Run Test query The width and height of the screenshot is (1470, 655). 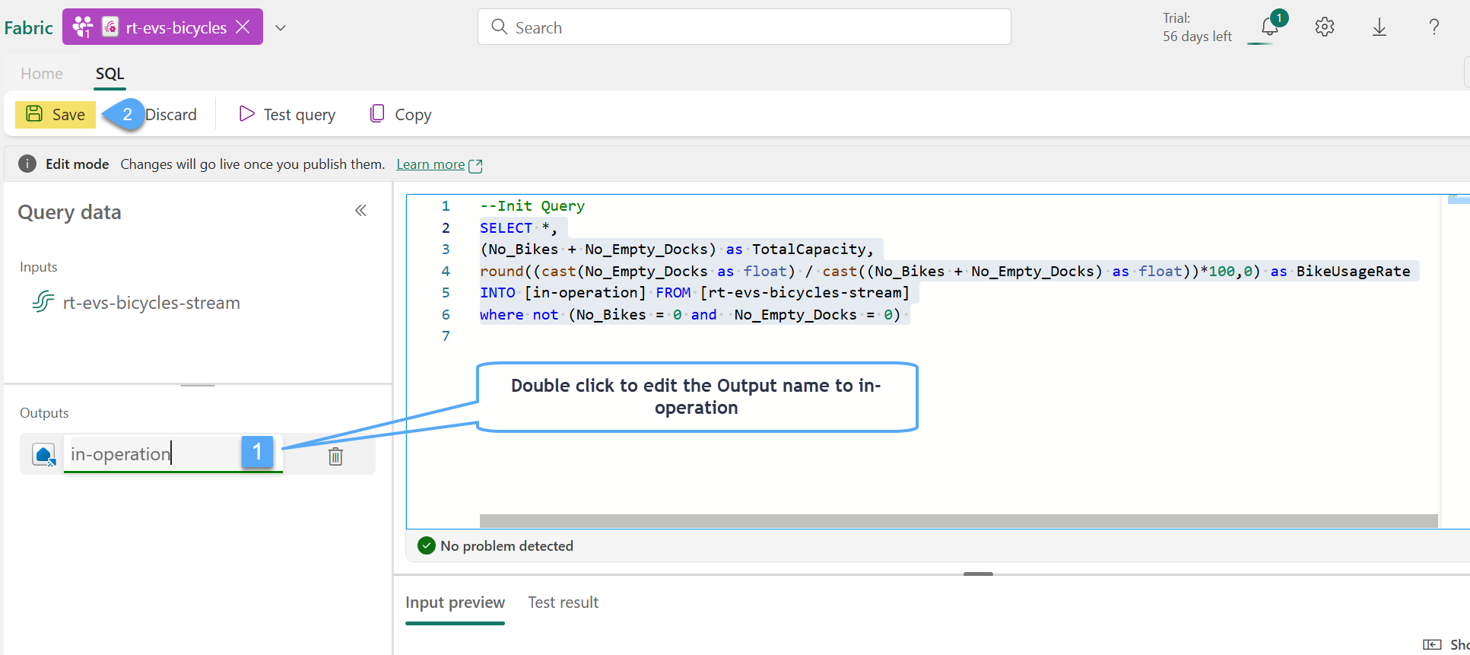(287, 114)
